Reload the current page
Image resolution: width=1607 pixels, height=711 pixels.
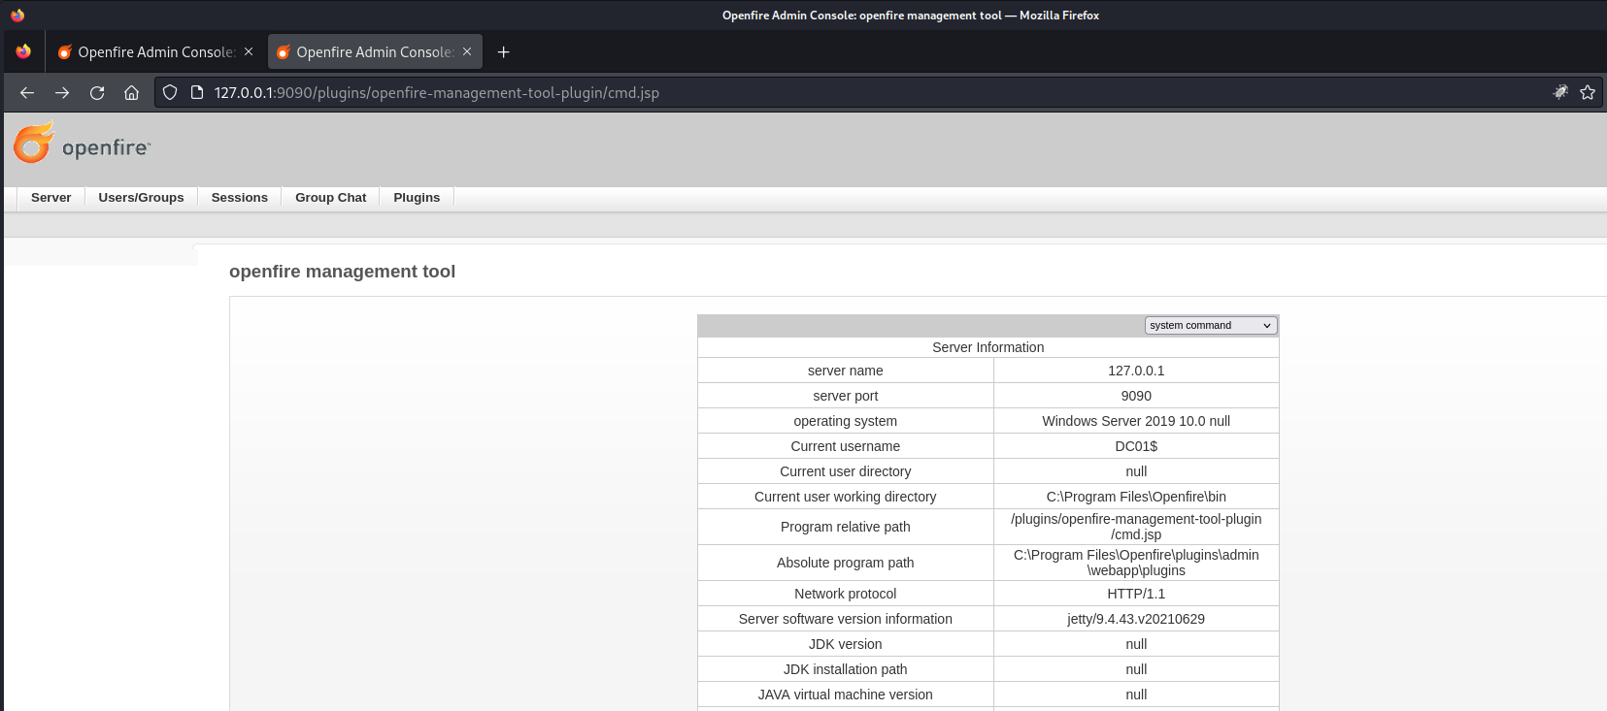[x=97, y=93]
